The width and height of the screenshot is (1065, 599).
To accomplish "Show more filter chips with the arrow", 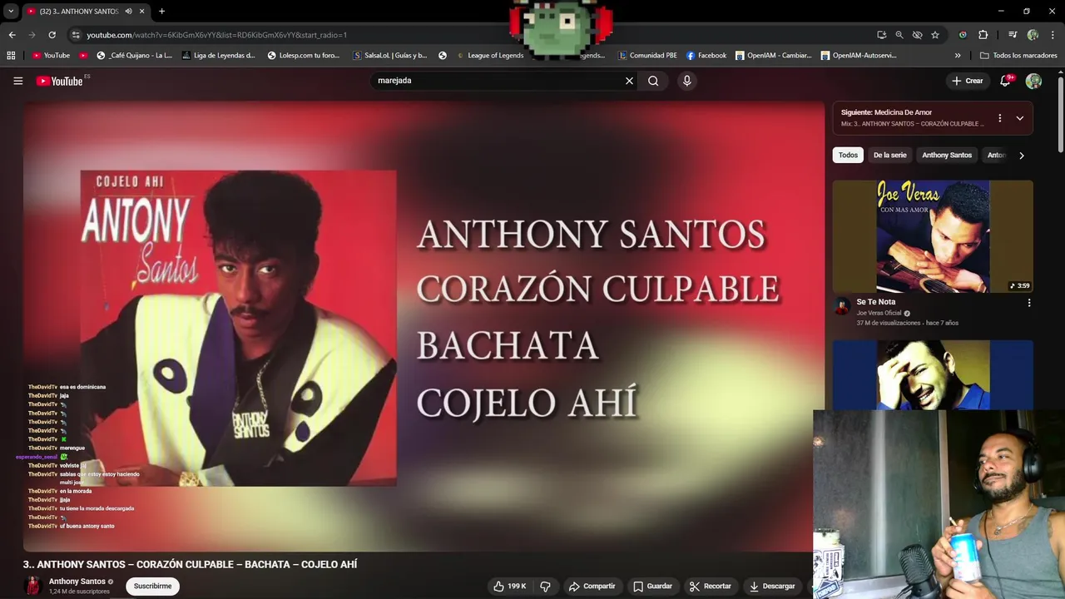I will click(x=1022, y=156).
